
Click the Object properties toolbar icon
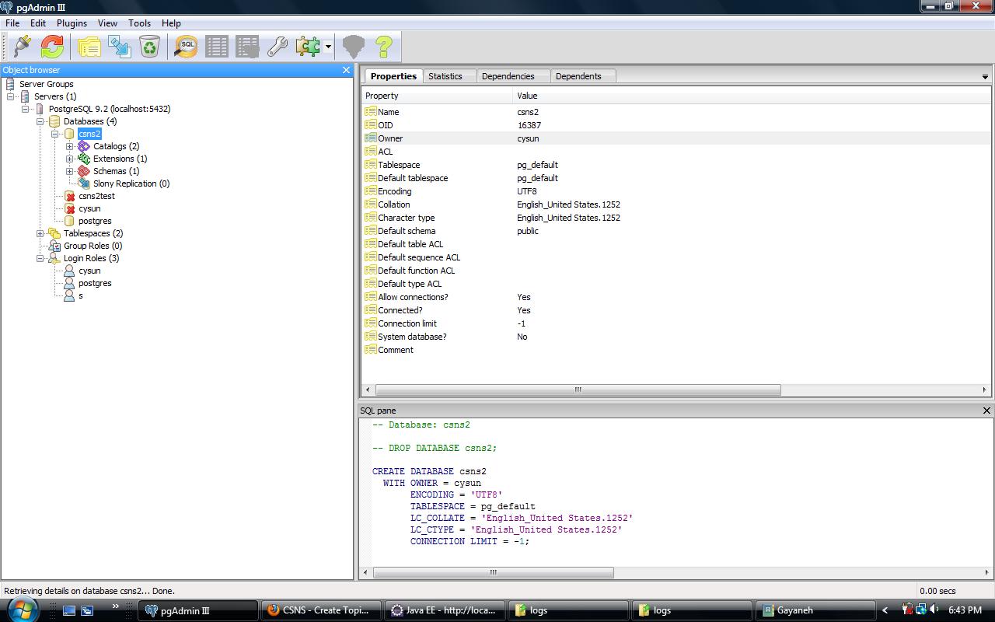tap(89, 47)
